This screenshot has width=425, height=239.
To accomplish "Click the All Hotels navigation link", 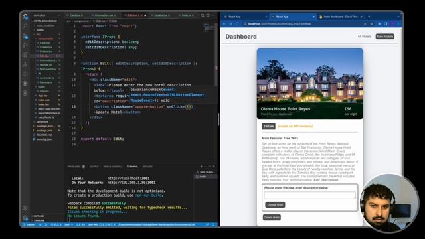I will [365, 37].
